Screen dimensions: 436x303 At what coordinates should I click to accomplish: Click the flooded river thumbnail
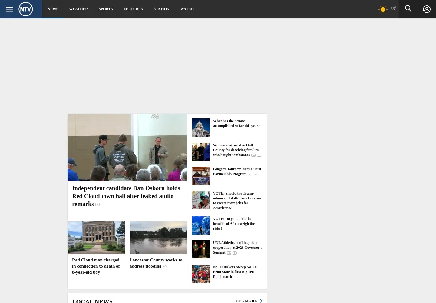click(158, 238)
